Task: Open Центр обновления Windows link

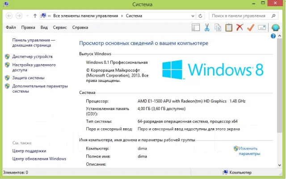Action: [x=39, y=159]
